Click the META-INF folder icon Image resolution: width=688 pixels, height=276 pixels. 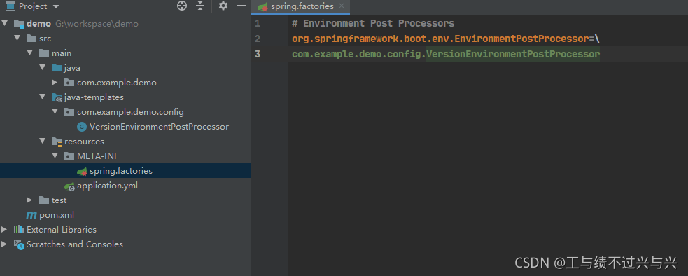click(x=69, y=156)
